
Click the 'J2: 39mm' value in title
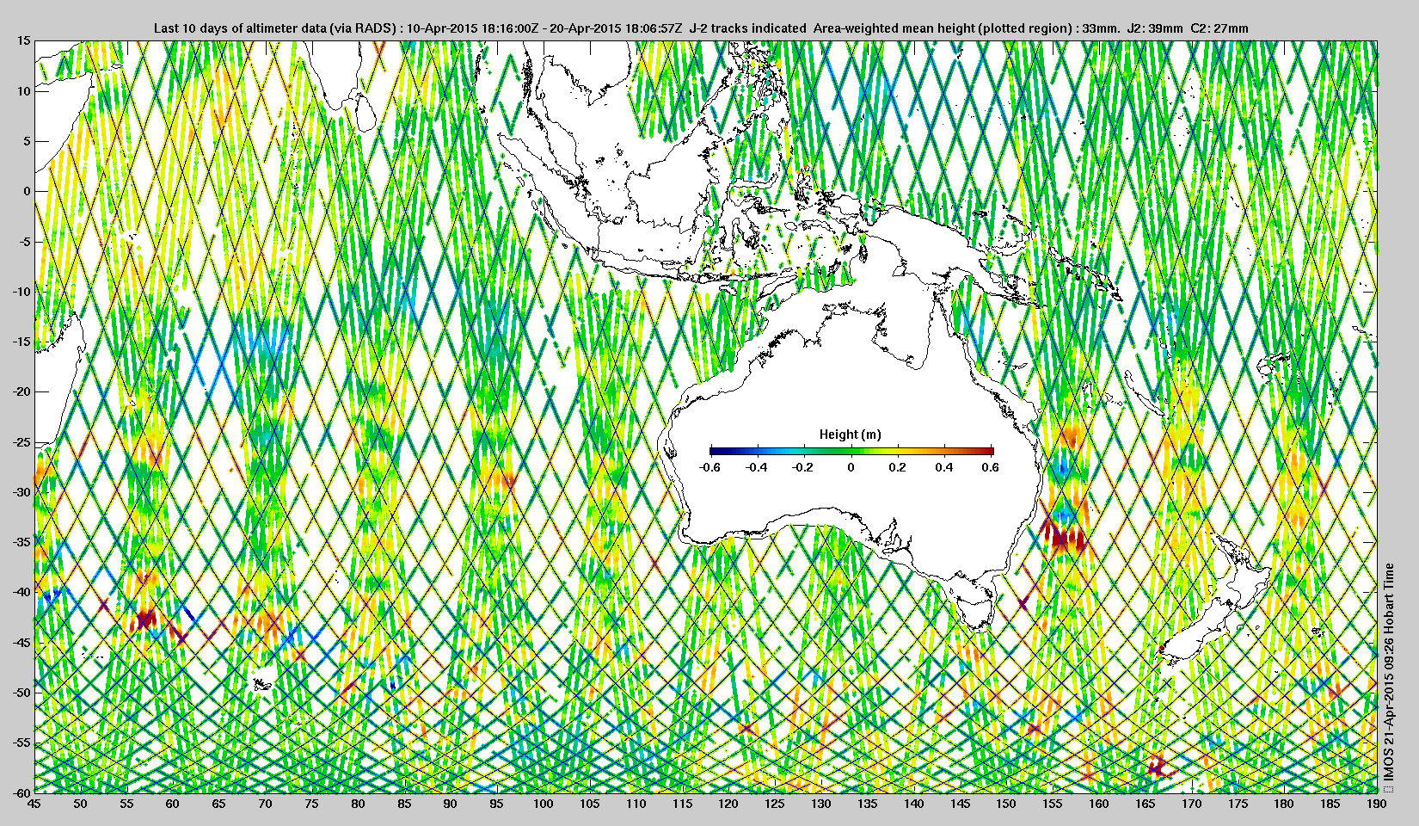tap(1154, 28)
